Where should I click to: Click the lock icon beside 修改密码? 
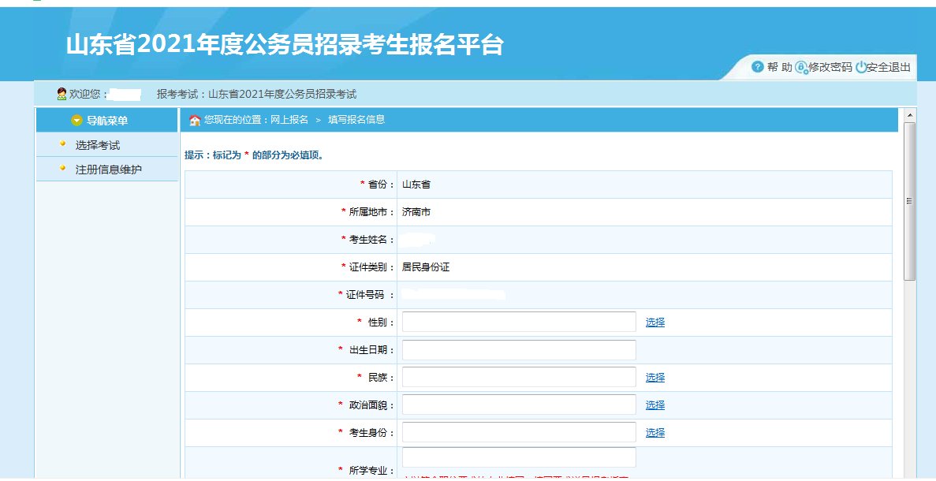click(x=801, y=67)
